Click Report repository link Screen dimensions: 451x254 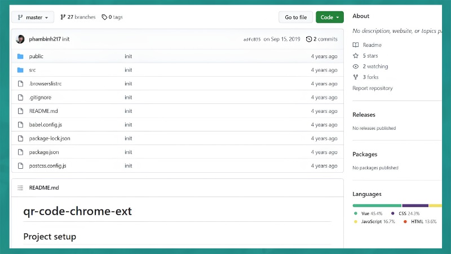(373, 88)
